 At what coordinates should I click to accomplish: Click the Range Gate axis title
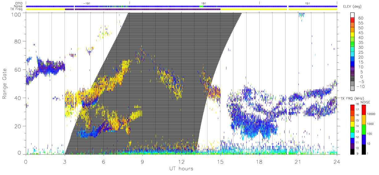pos(5,84)
